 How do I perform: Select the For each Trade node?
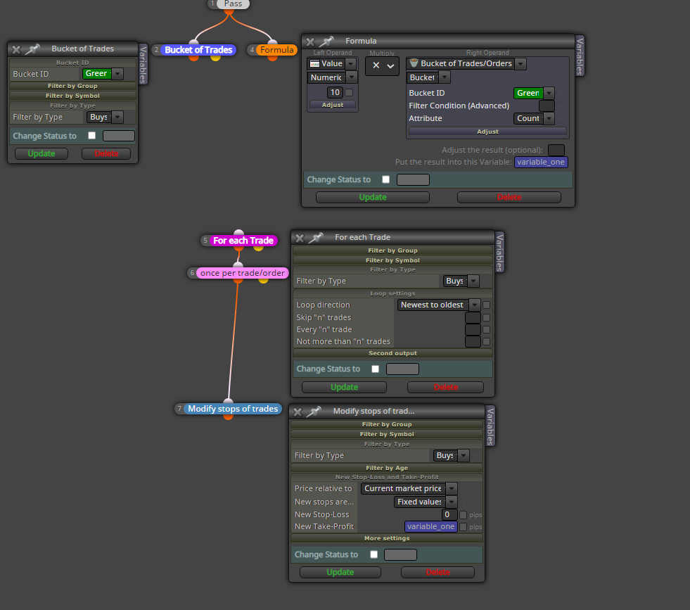243,241
